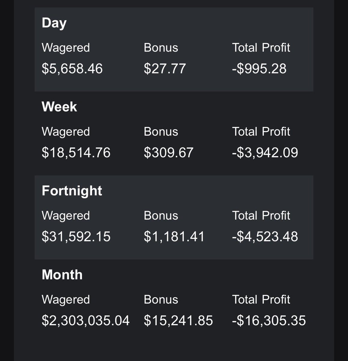Select the Month section heading
This screenshot has height=361, width=348.
click(62, 275)
